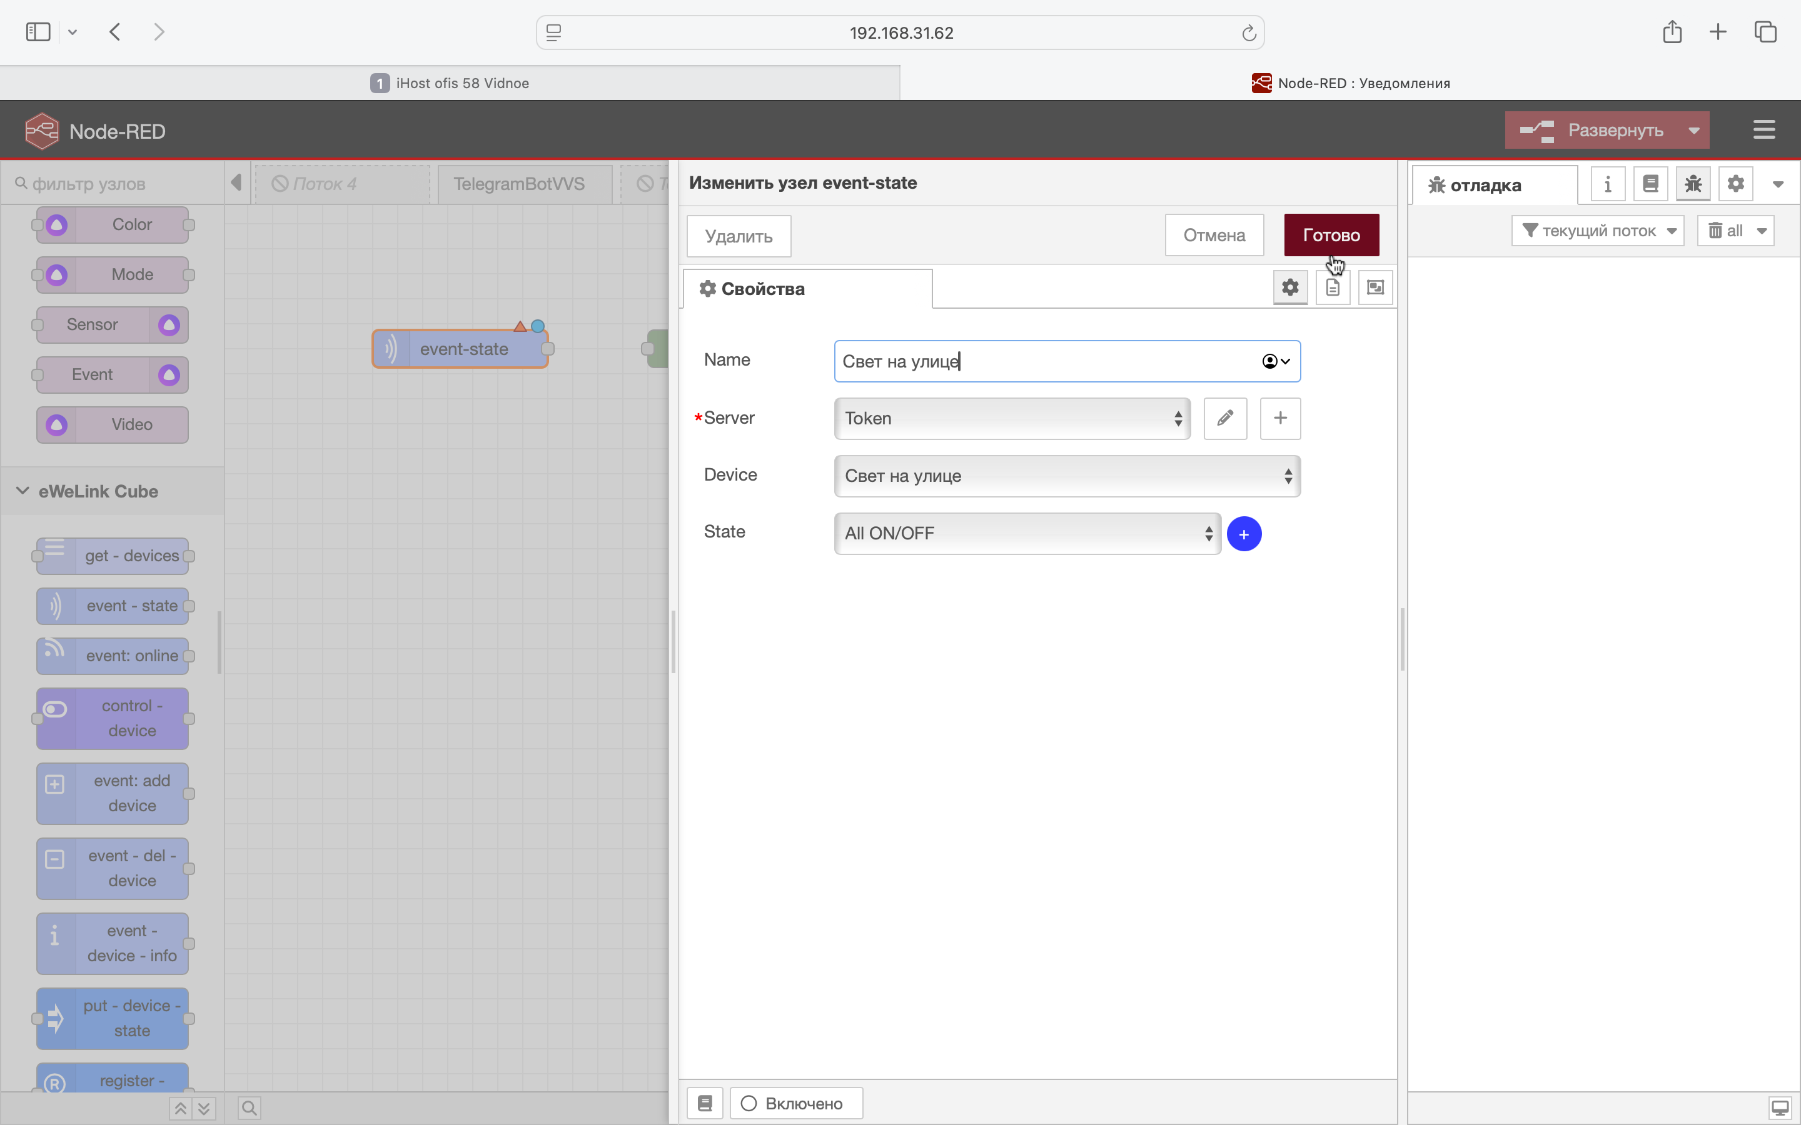Toggle the Включено node enabled switch

point(795,1102)
